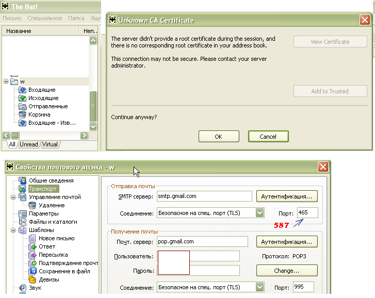Collapse the Шаблоны tree node

[x=13, y=230]
